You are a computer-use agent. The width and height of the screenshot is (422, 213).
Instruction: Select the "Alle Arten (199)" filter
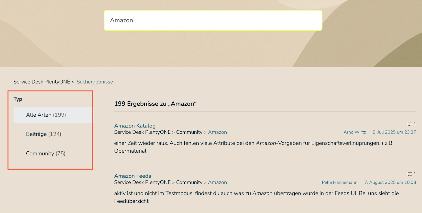click(46, 115)
